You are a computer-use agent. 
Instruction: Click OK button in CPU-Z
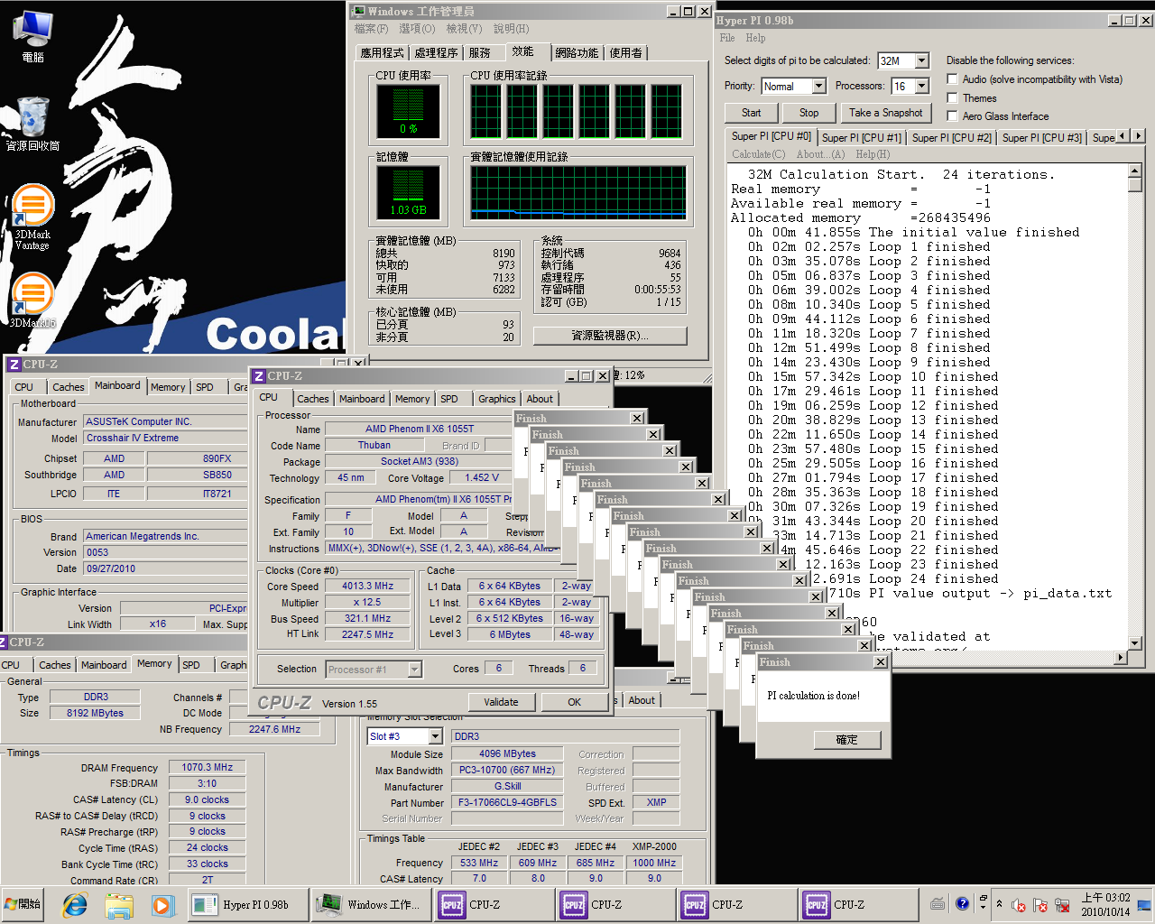pos(574,701)
